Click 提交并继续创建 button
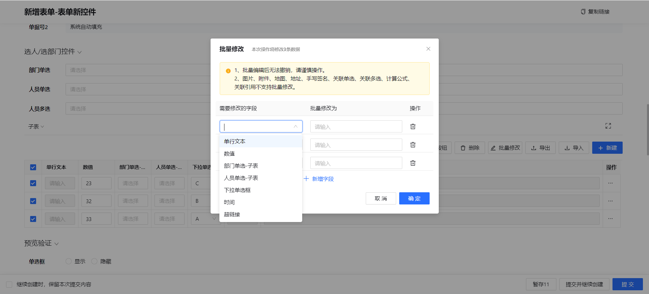Viewport: 649px width, 294px height. [x=584, y=285]
